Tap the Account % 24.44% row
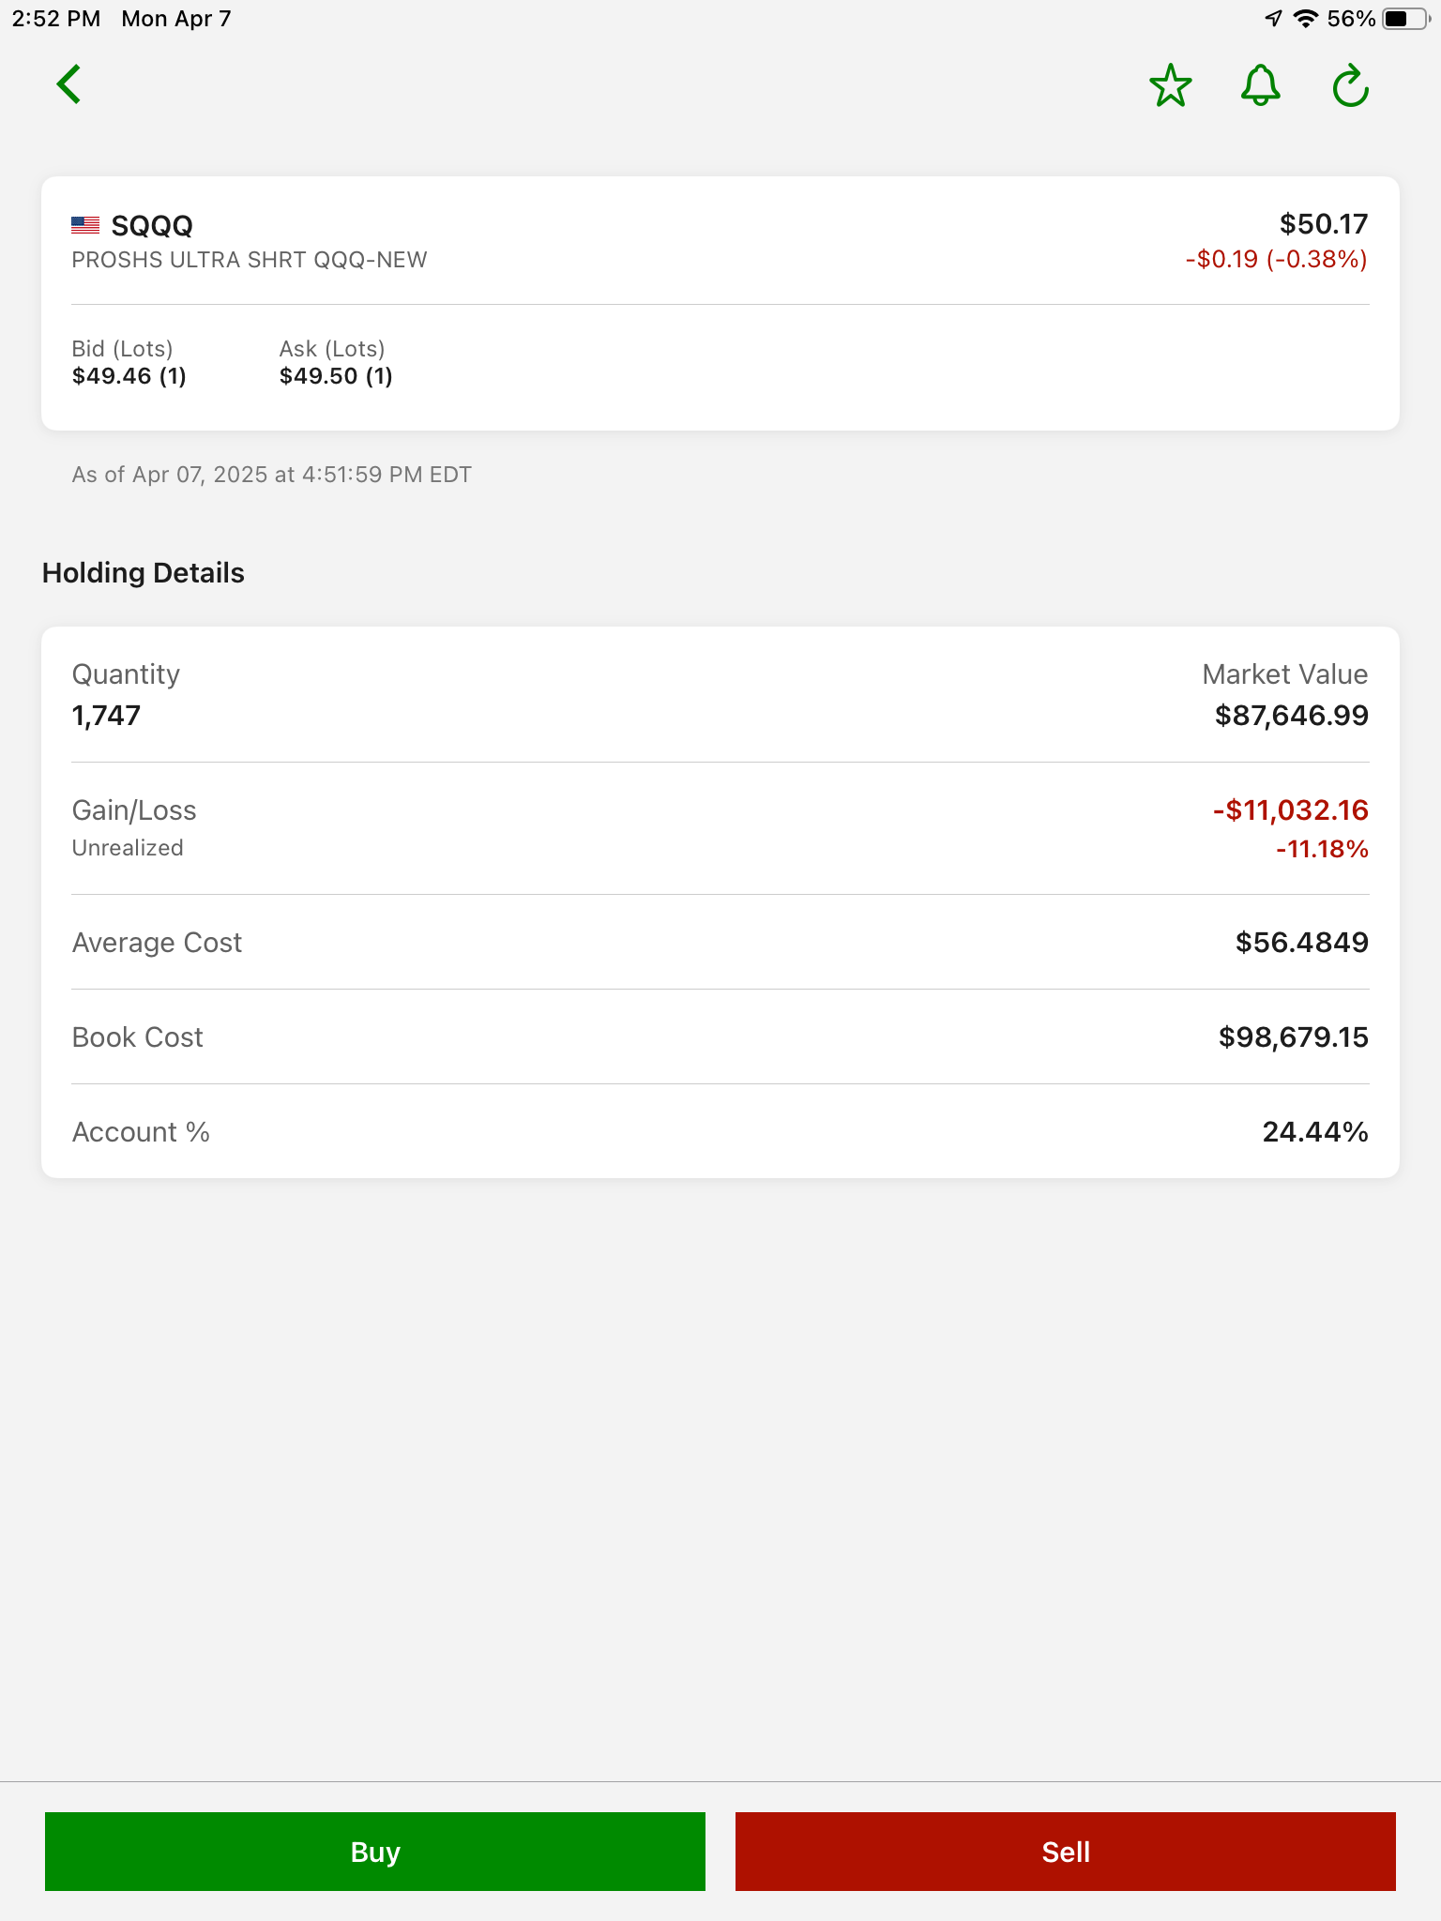 pos(720,1132)
